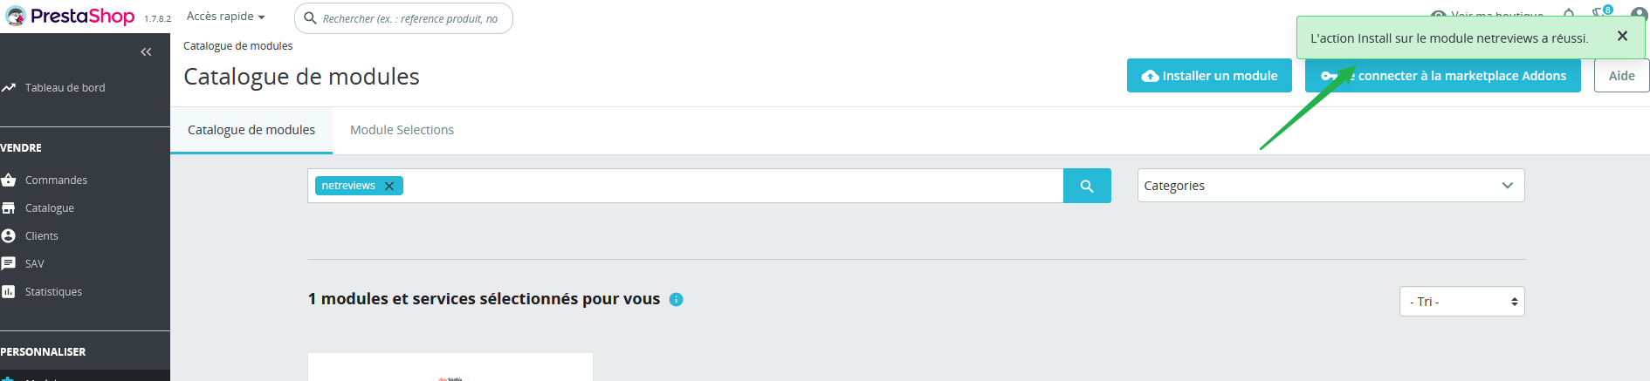Screen dimensions: 1650x381
Task: Select the Catalogue de modules tab
Action: (251, 130)
